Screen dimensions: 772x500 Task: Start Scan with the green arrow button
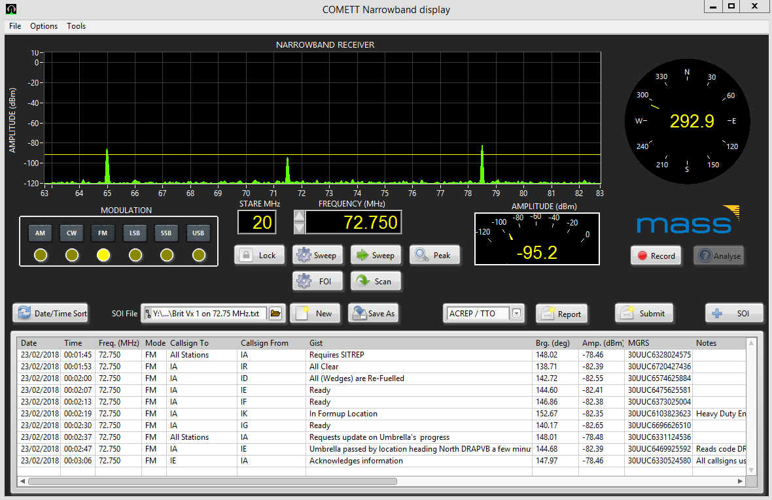click(x=376, y=282)
